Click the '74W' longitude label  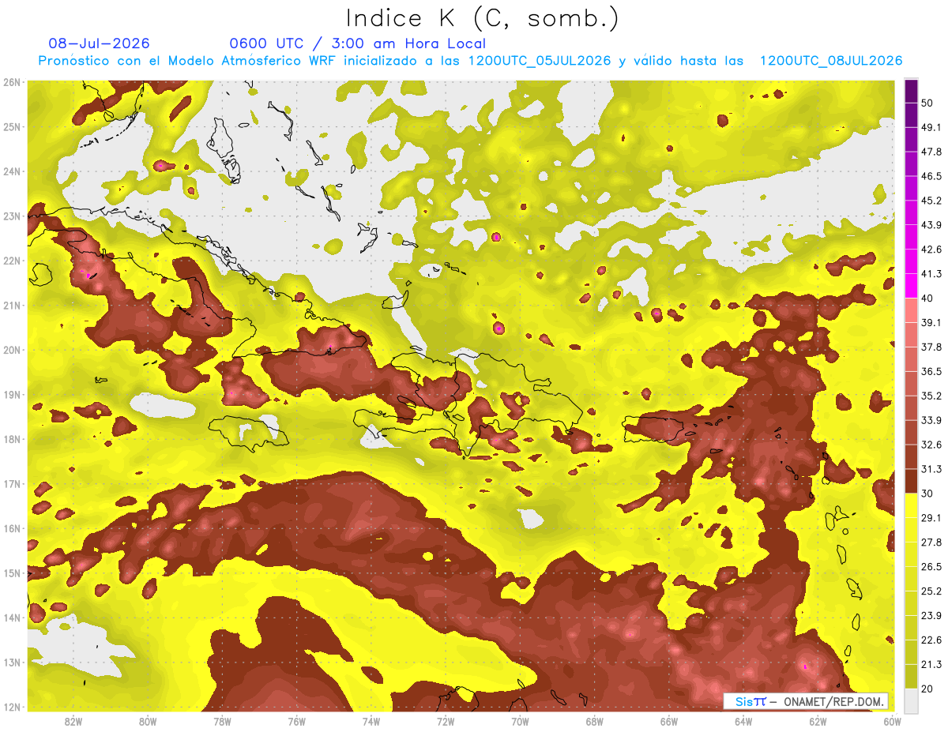click(371, 721)
